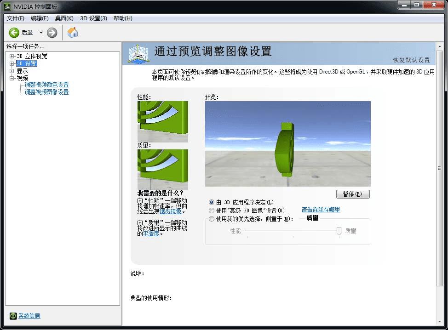Click 恢复默认设置 to restore defaults
Screen dimensions: 448x330
[x=411, y=60]
